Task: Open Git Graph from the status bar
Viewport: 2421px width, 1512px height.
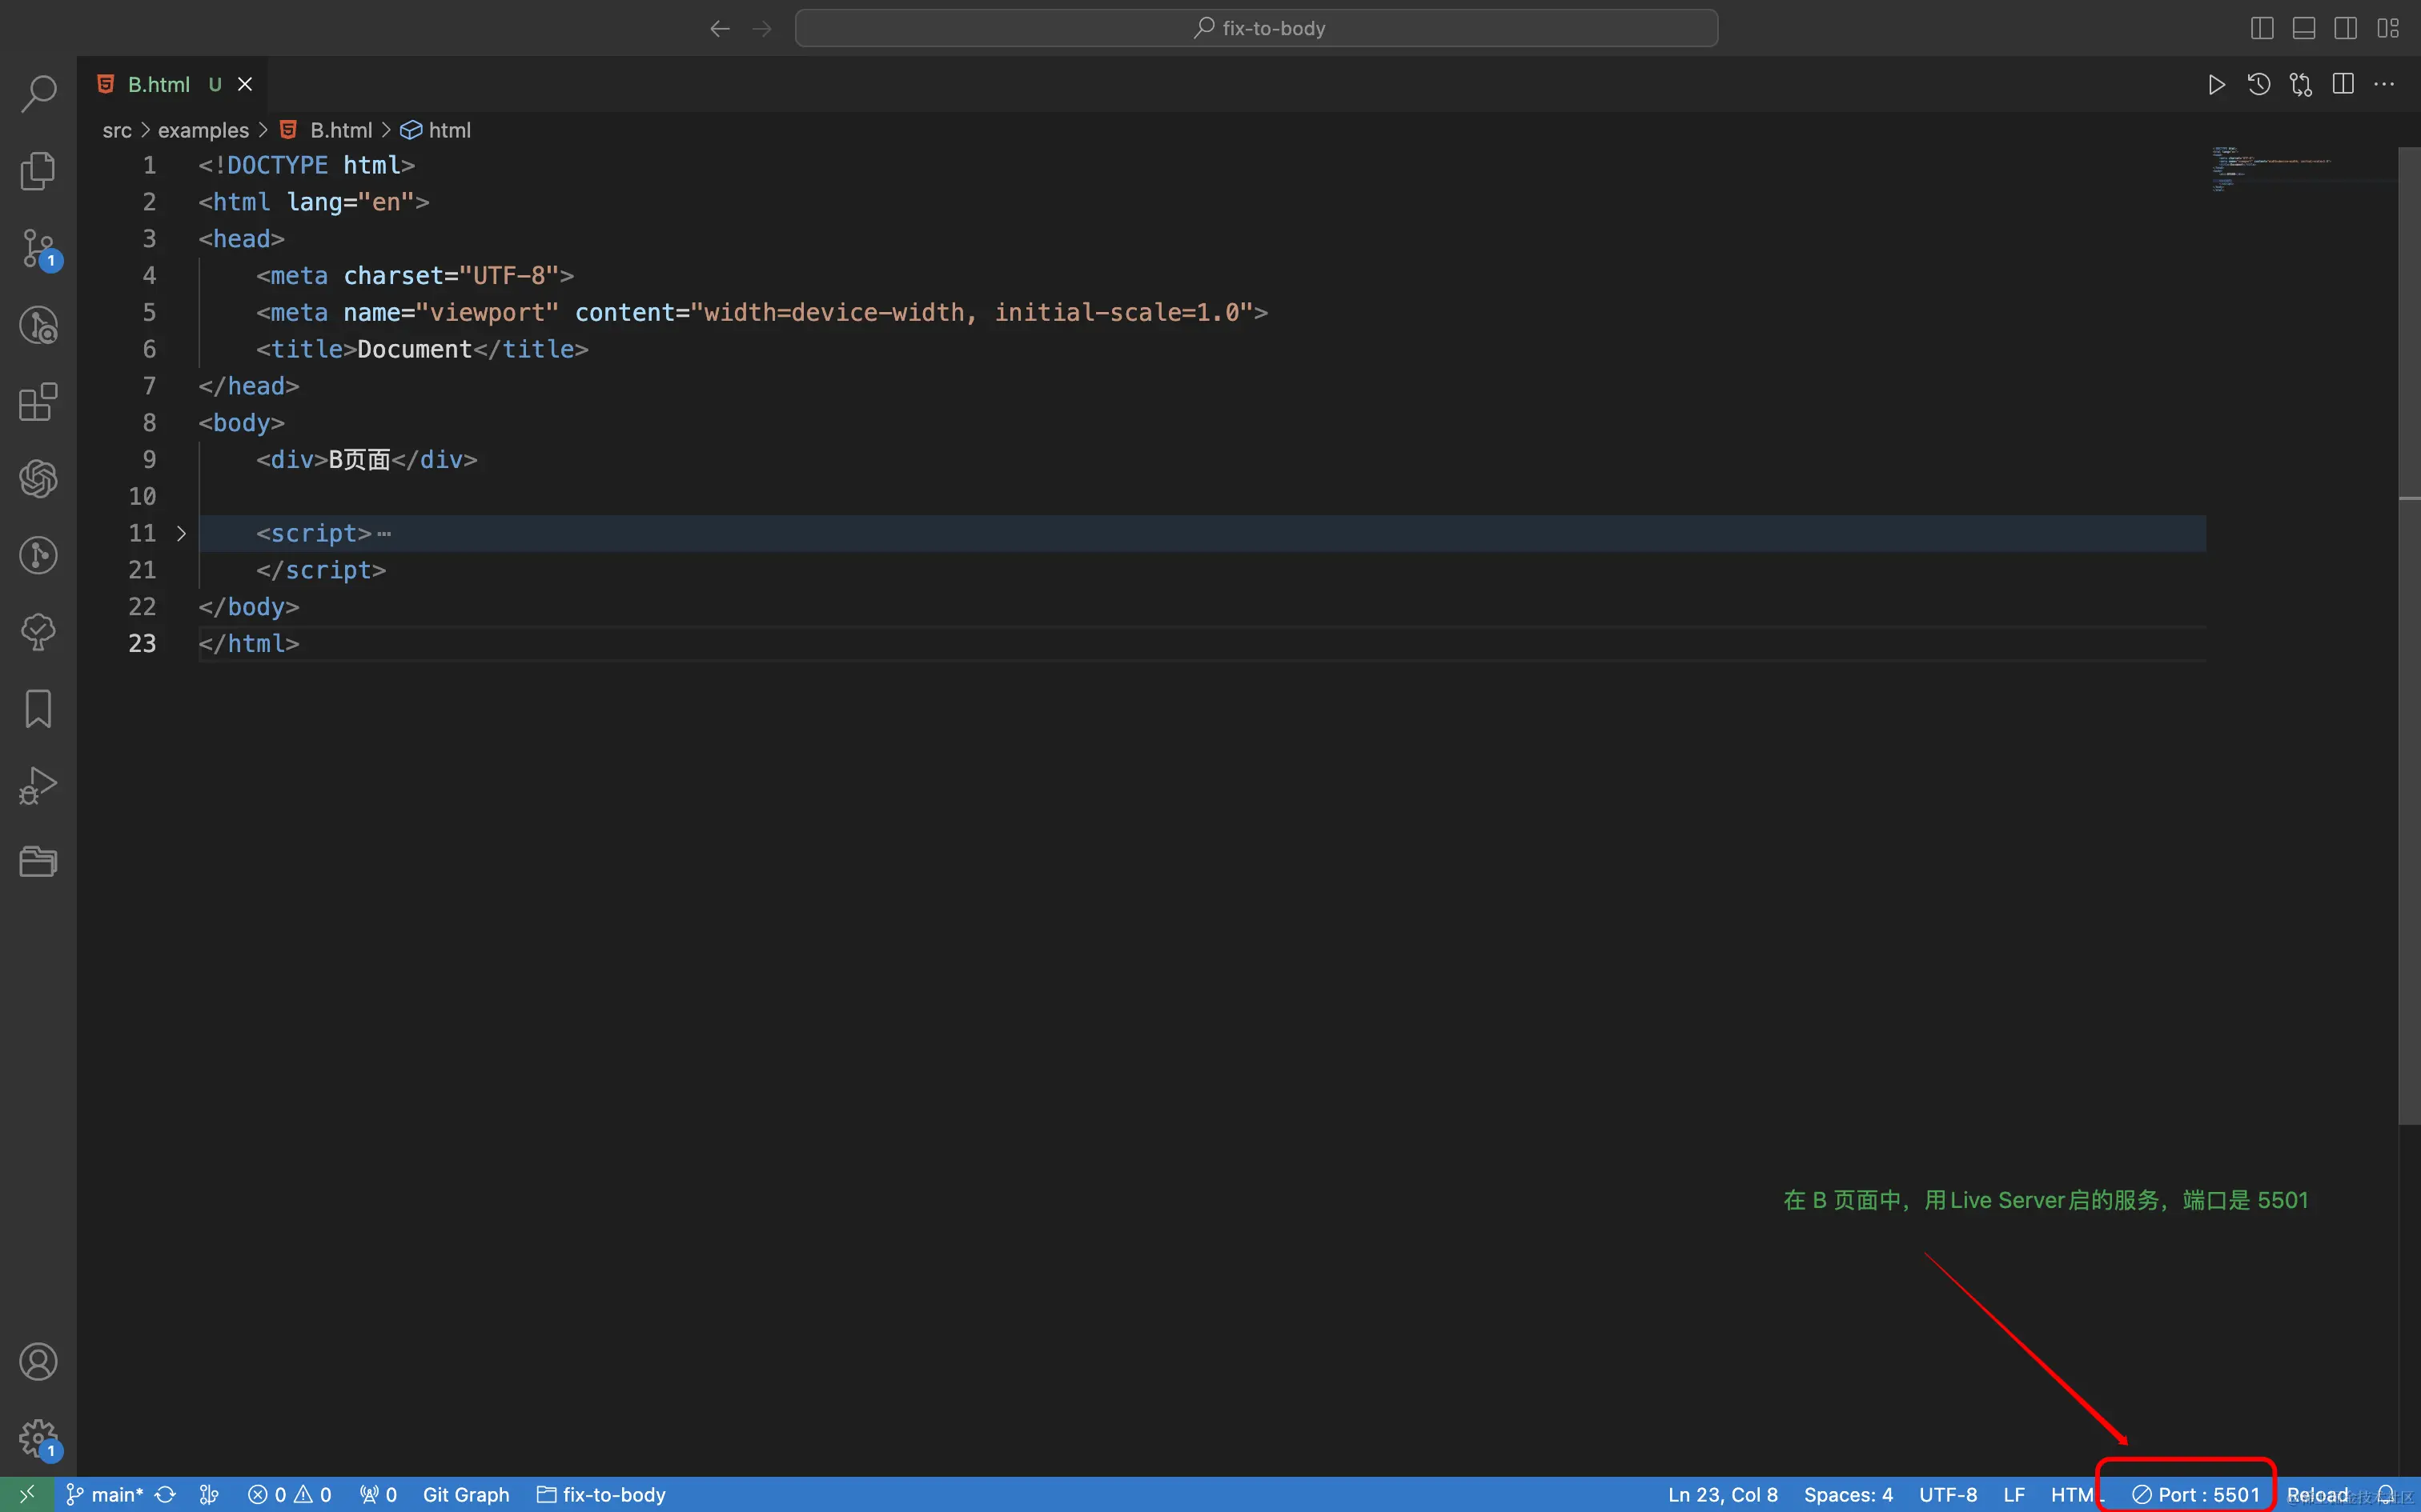Action: 466,1494
